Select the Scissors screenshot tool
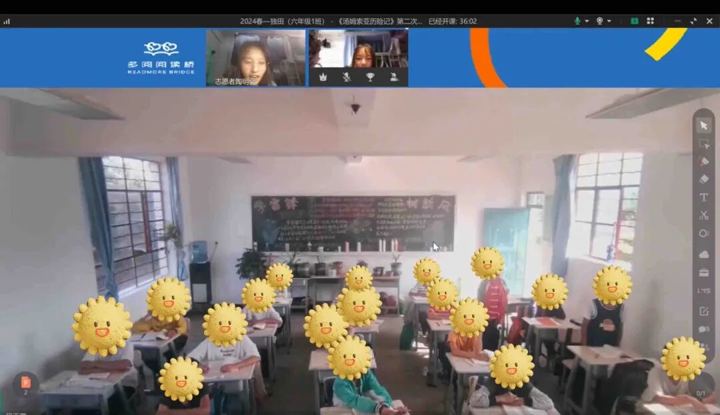 pyautogui.click(x=703, y=215)
